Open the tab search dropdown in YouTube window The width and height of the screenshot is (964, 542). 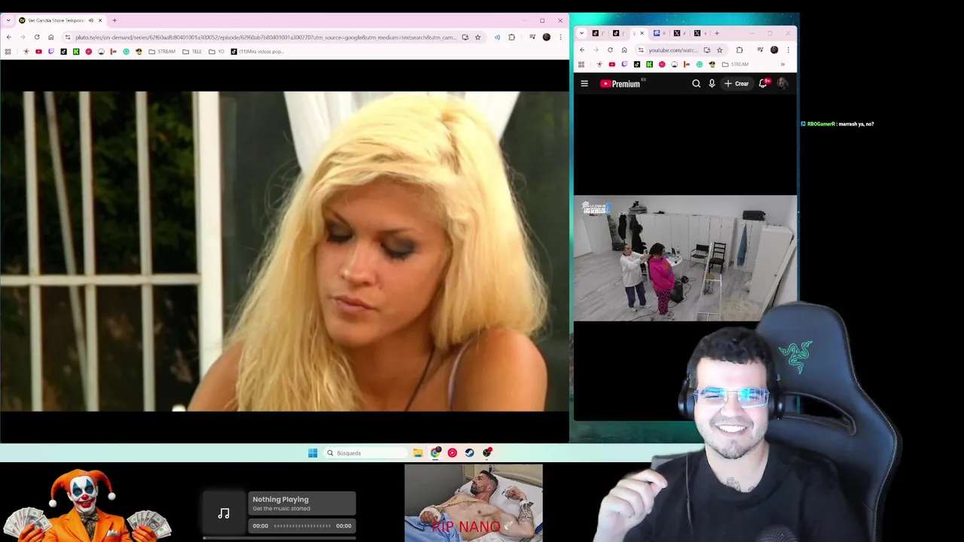pyautogui.click(x=581, y=33)
